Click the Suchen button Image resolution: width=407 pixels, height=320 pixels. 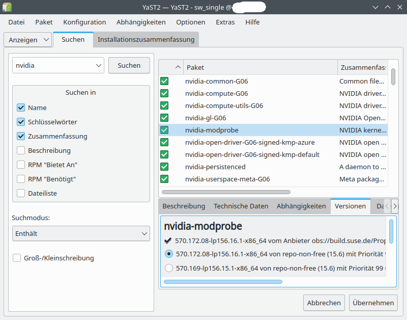129,66
